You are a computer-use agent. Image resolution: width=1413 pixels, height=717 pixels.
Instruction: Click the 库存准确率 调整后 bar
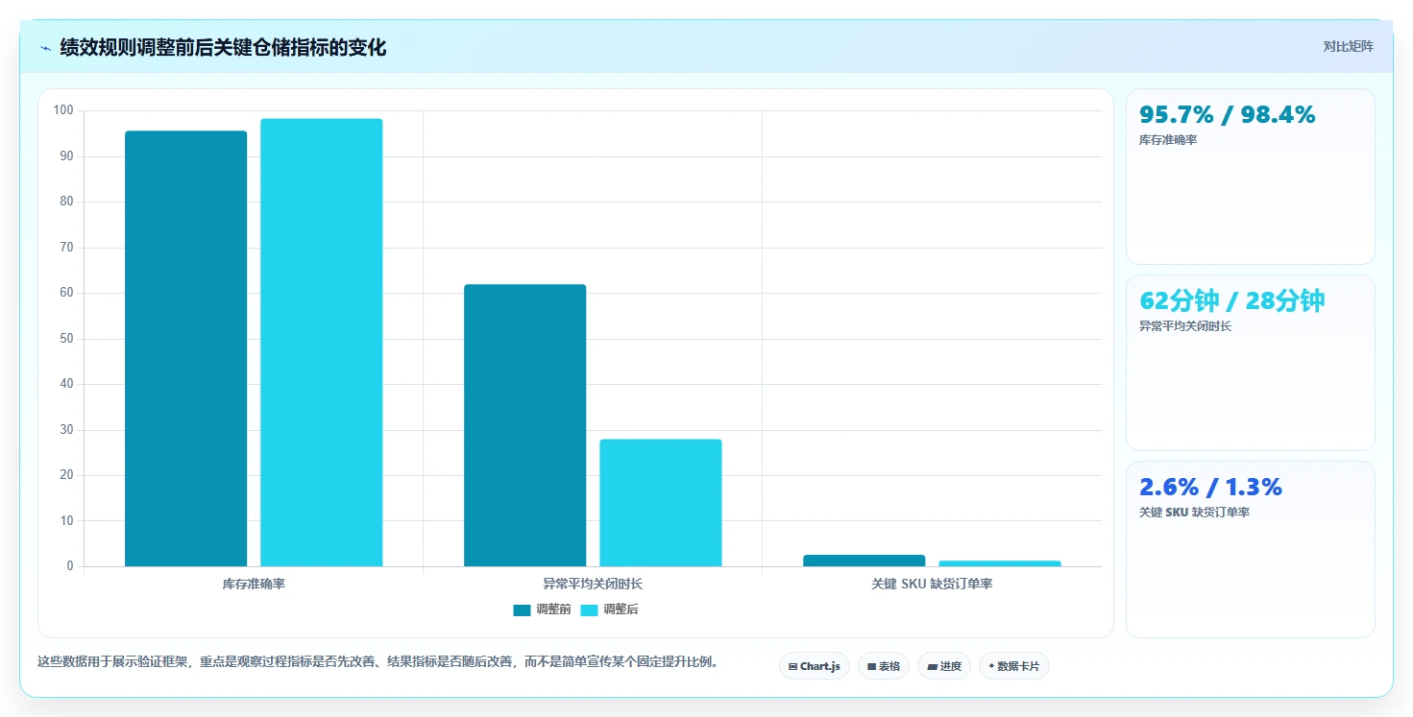coord(322,343)
